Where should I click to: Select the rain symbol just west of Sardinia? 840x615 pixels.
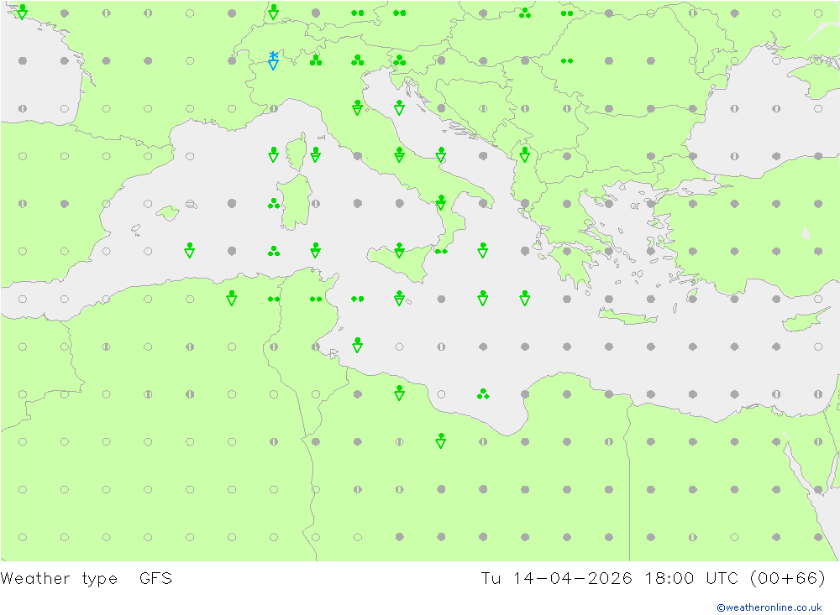pos(274,203)
